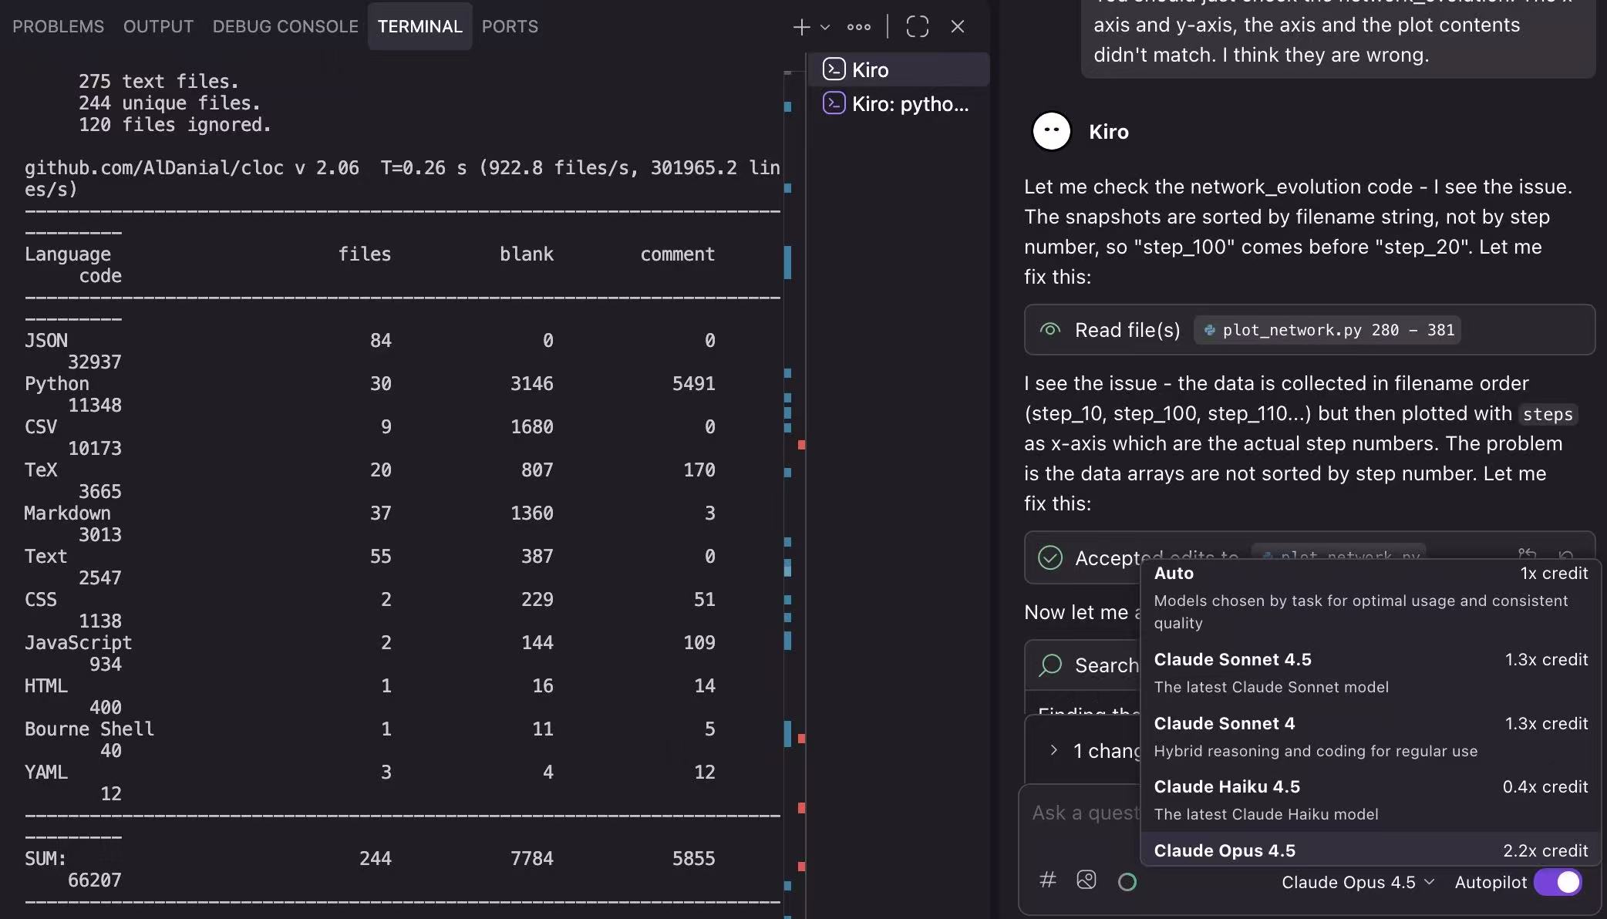Viewport: 1607px width, 919px height.
Task: Click the accepted edits check circle
Action: click(x=1050, y=557)
